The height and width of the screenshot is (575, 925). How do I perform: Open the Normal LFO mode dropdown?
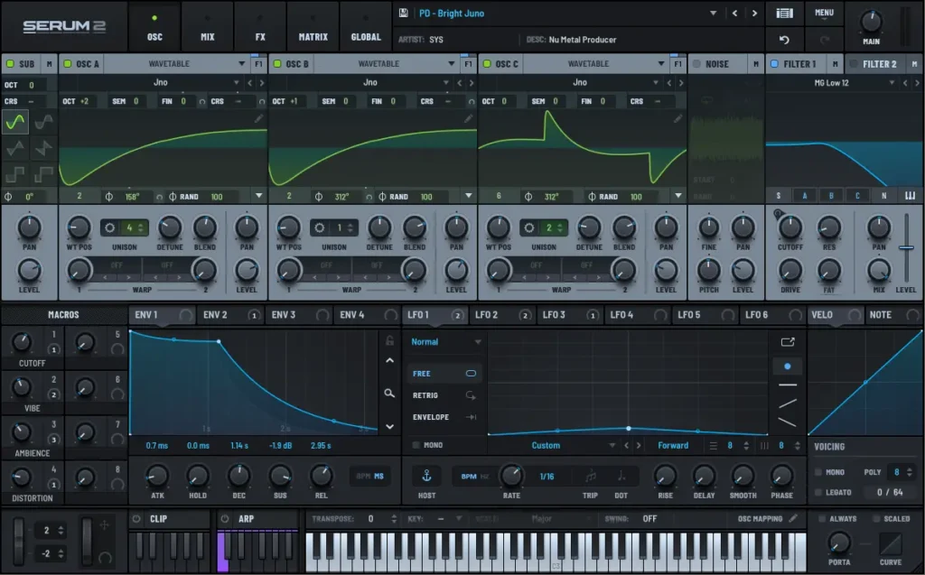443,342
